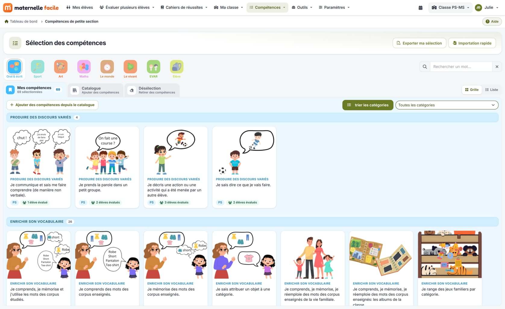Image resolution: width=505 pixels, height=309 pixels.
Task: Open Évaluer plusieurs élèves dropdown
Action: coord(127,8)
